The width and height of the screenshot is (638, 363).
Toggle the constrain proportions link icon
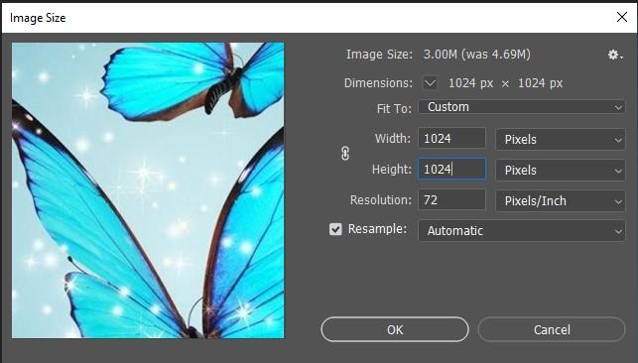click(345, 154)
